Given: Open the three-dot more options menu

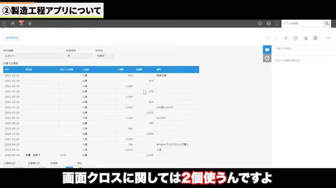Looking at the screenshot, I should coord(328,38).
